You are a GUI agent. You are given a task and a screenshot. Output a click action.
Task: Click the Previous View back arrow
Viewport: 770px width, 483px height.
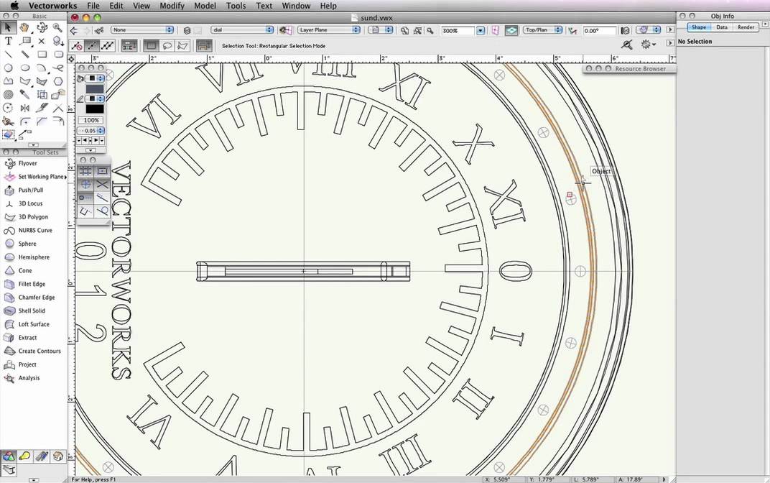[x=74, y=30]
